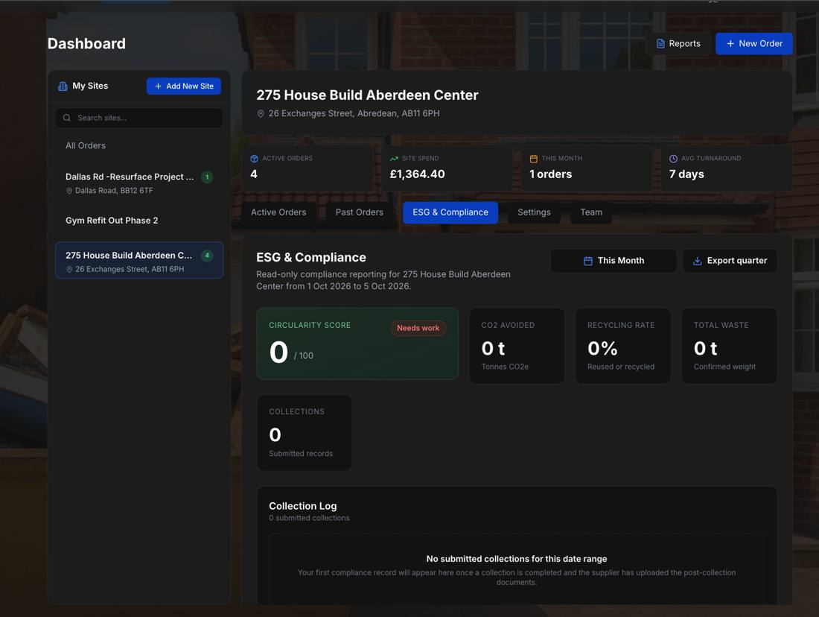
Task: Select Gym Refit Out Phase 2 site
Action: click(139, 221)
